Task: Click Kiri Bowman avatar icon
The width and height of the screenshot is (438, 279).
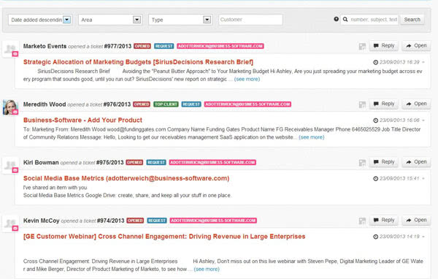Action: click(11, 165)
